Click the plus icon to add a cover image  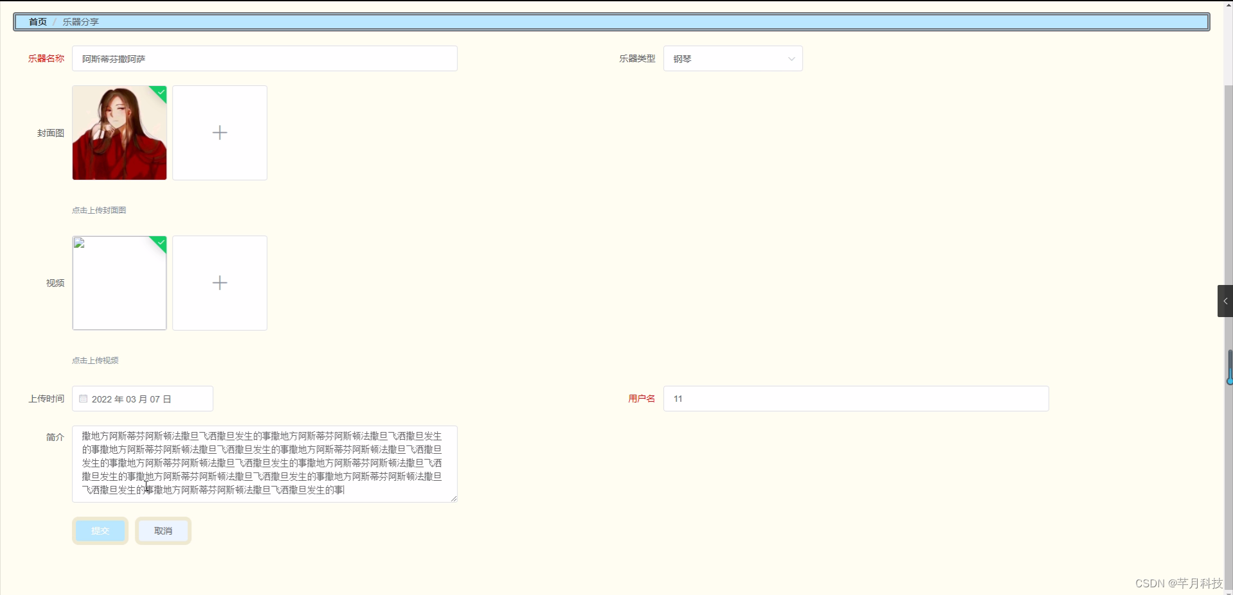(219, 132)
